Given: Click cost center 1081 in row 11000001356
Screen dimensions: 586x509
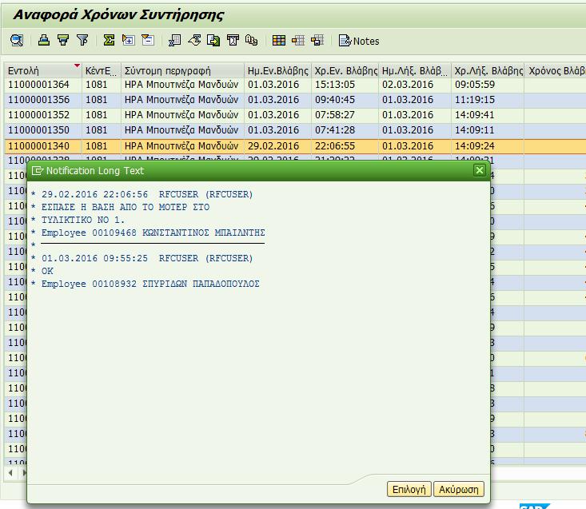Looking at the screenshot, I should 102,100.
